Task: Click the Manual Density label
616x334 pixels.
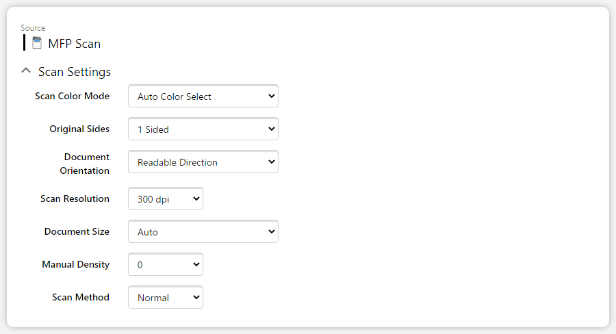Action: (x=76, y=264)
